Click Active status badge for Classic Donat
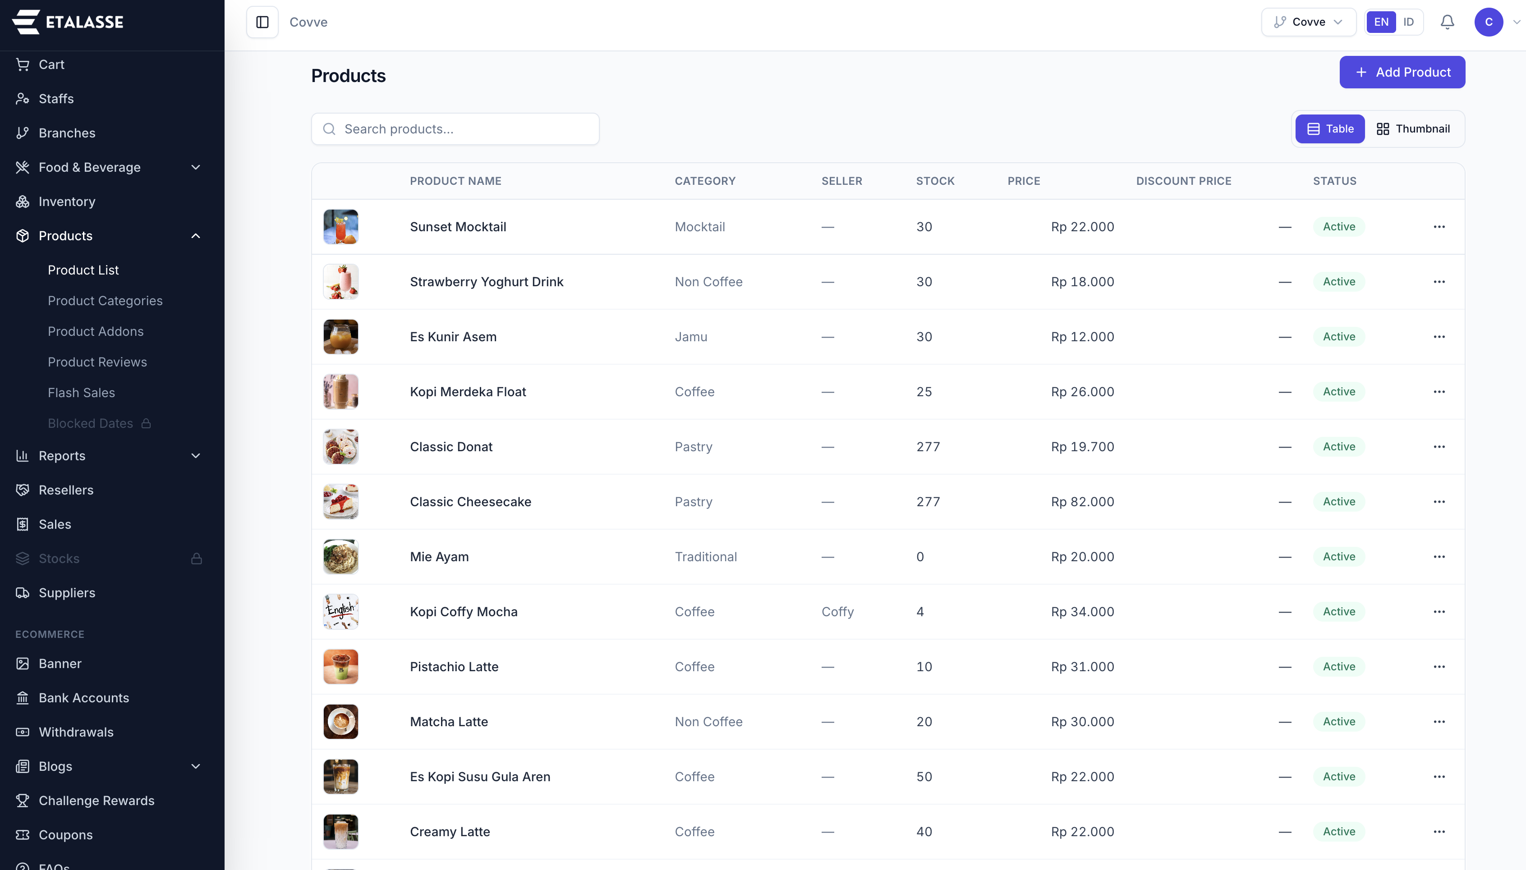Screen dimensions: 1526x870 pyautogui.click(x=1338, y=446)
